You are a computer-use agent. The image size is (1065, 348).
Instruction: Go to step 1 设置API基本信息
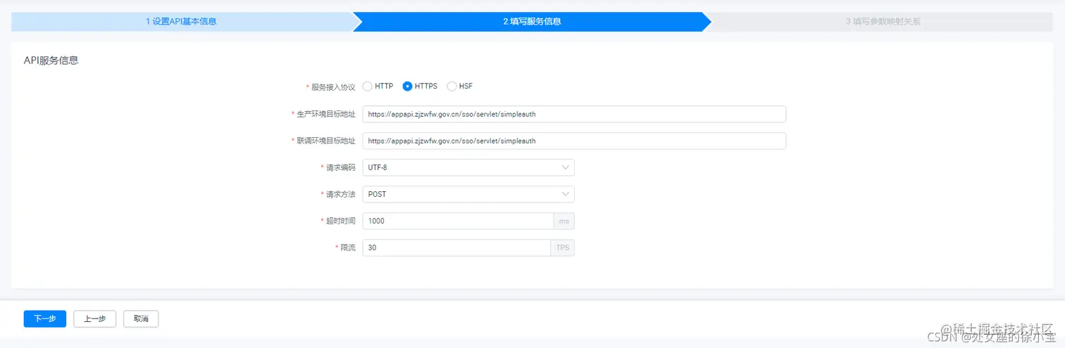[181, 22]
